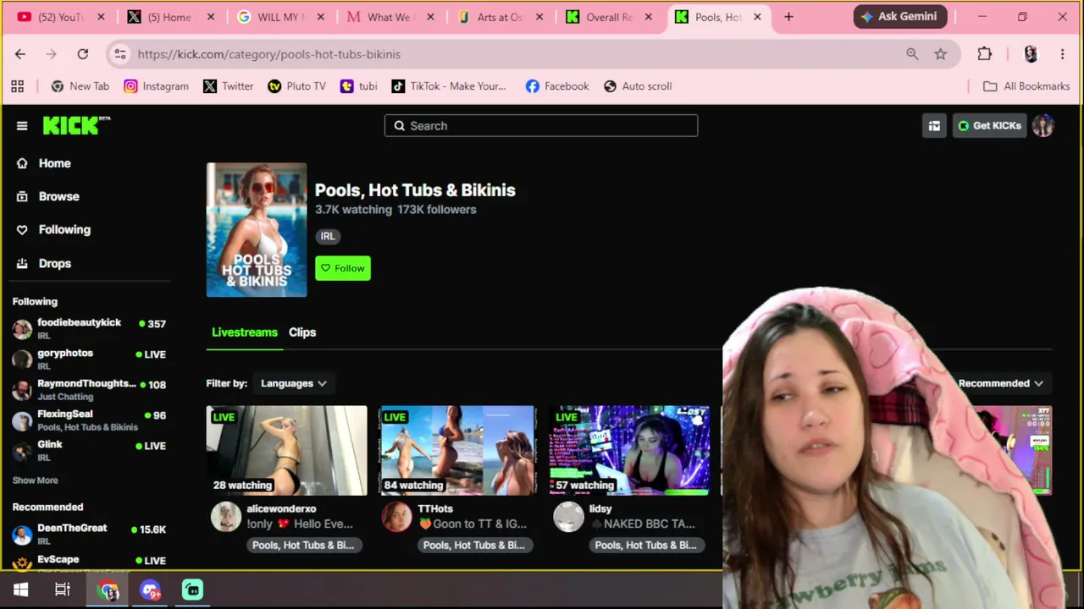Expand the Languages filter dropdown
The width and height of the screenshot is (1084, 609).
[294, 383]
